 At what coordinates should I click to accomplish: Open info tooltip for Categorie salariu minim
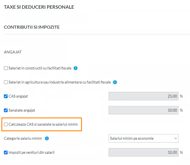[x=47, y=138]
